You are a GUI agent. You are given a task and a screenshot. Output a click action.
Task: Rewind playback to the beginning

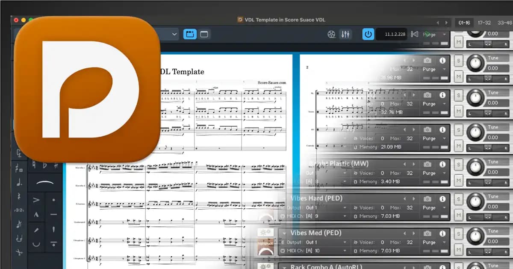[x=414, y=35]
